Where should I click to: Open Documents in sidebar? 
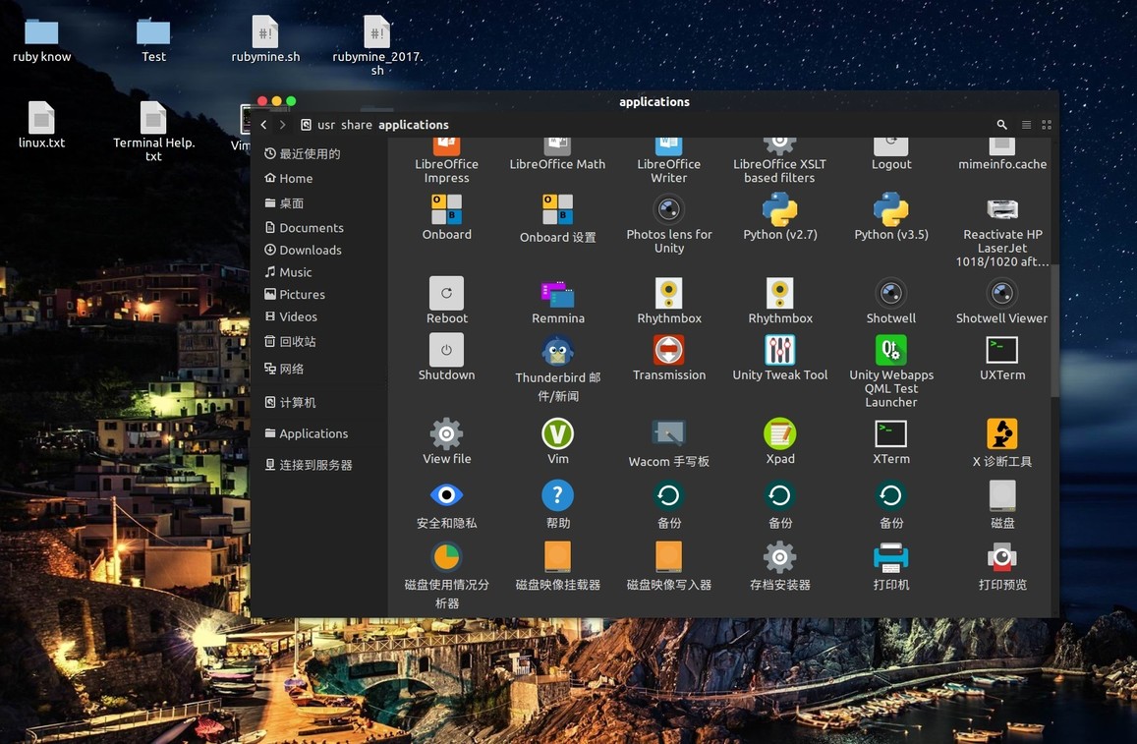pos(304,228)
